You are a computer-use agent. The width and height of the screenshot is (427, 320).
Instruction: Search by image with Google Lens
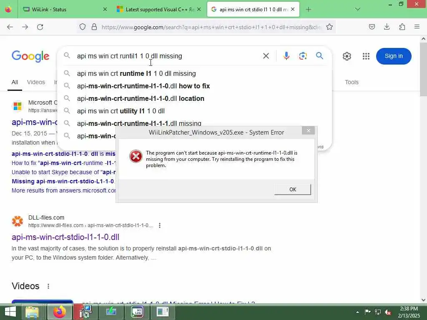point(303,56)
